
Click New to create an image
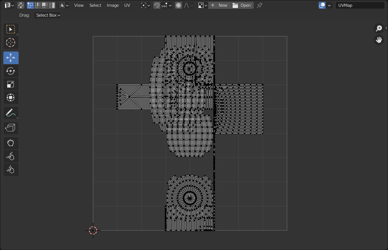click(x=220, y=5)
